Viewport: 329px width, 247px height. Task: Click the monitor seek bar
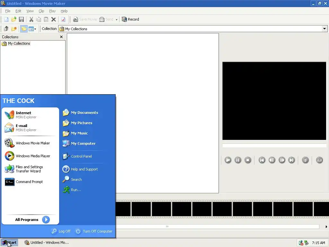tap(274, 145)
